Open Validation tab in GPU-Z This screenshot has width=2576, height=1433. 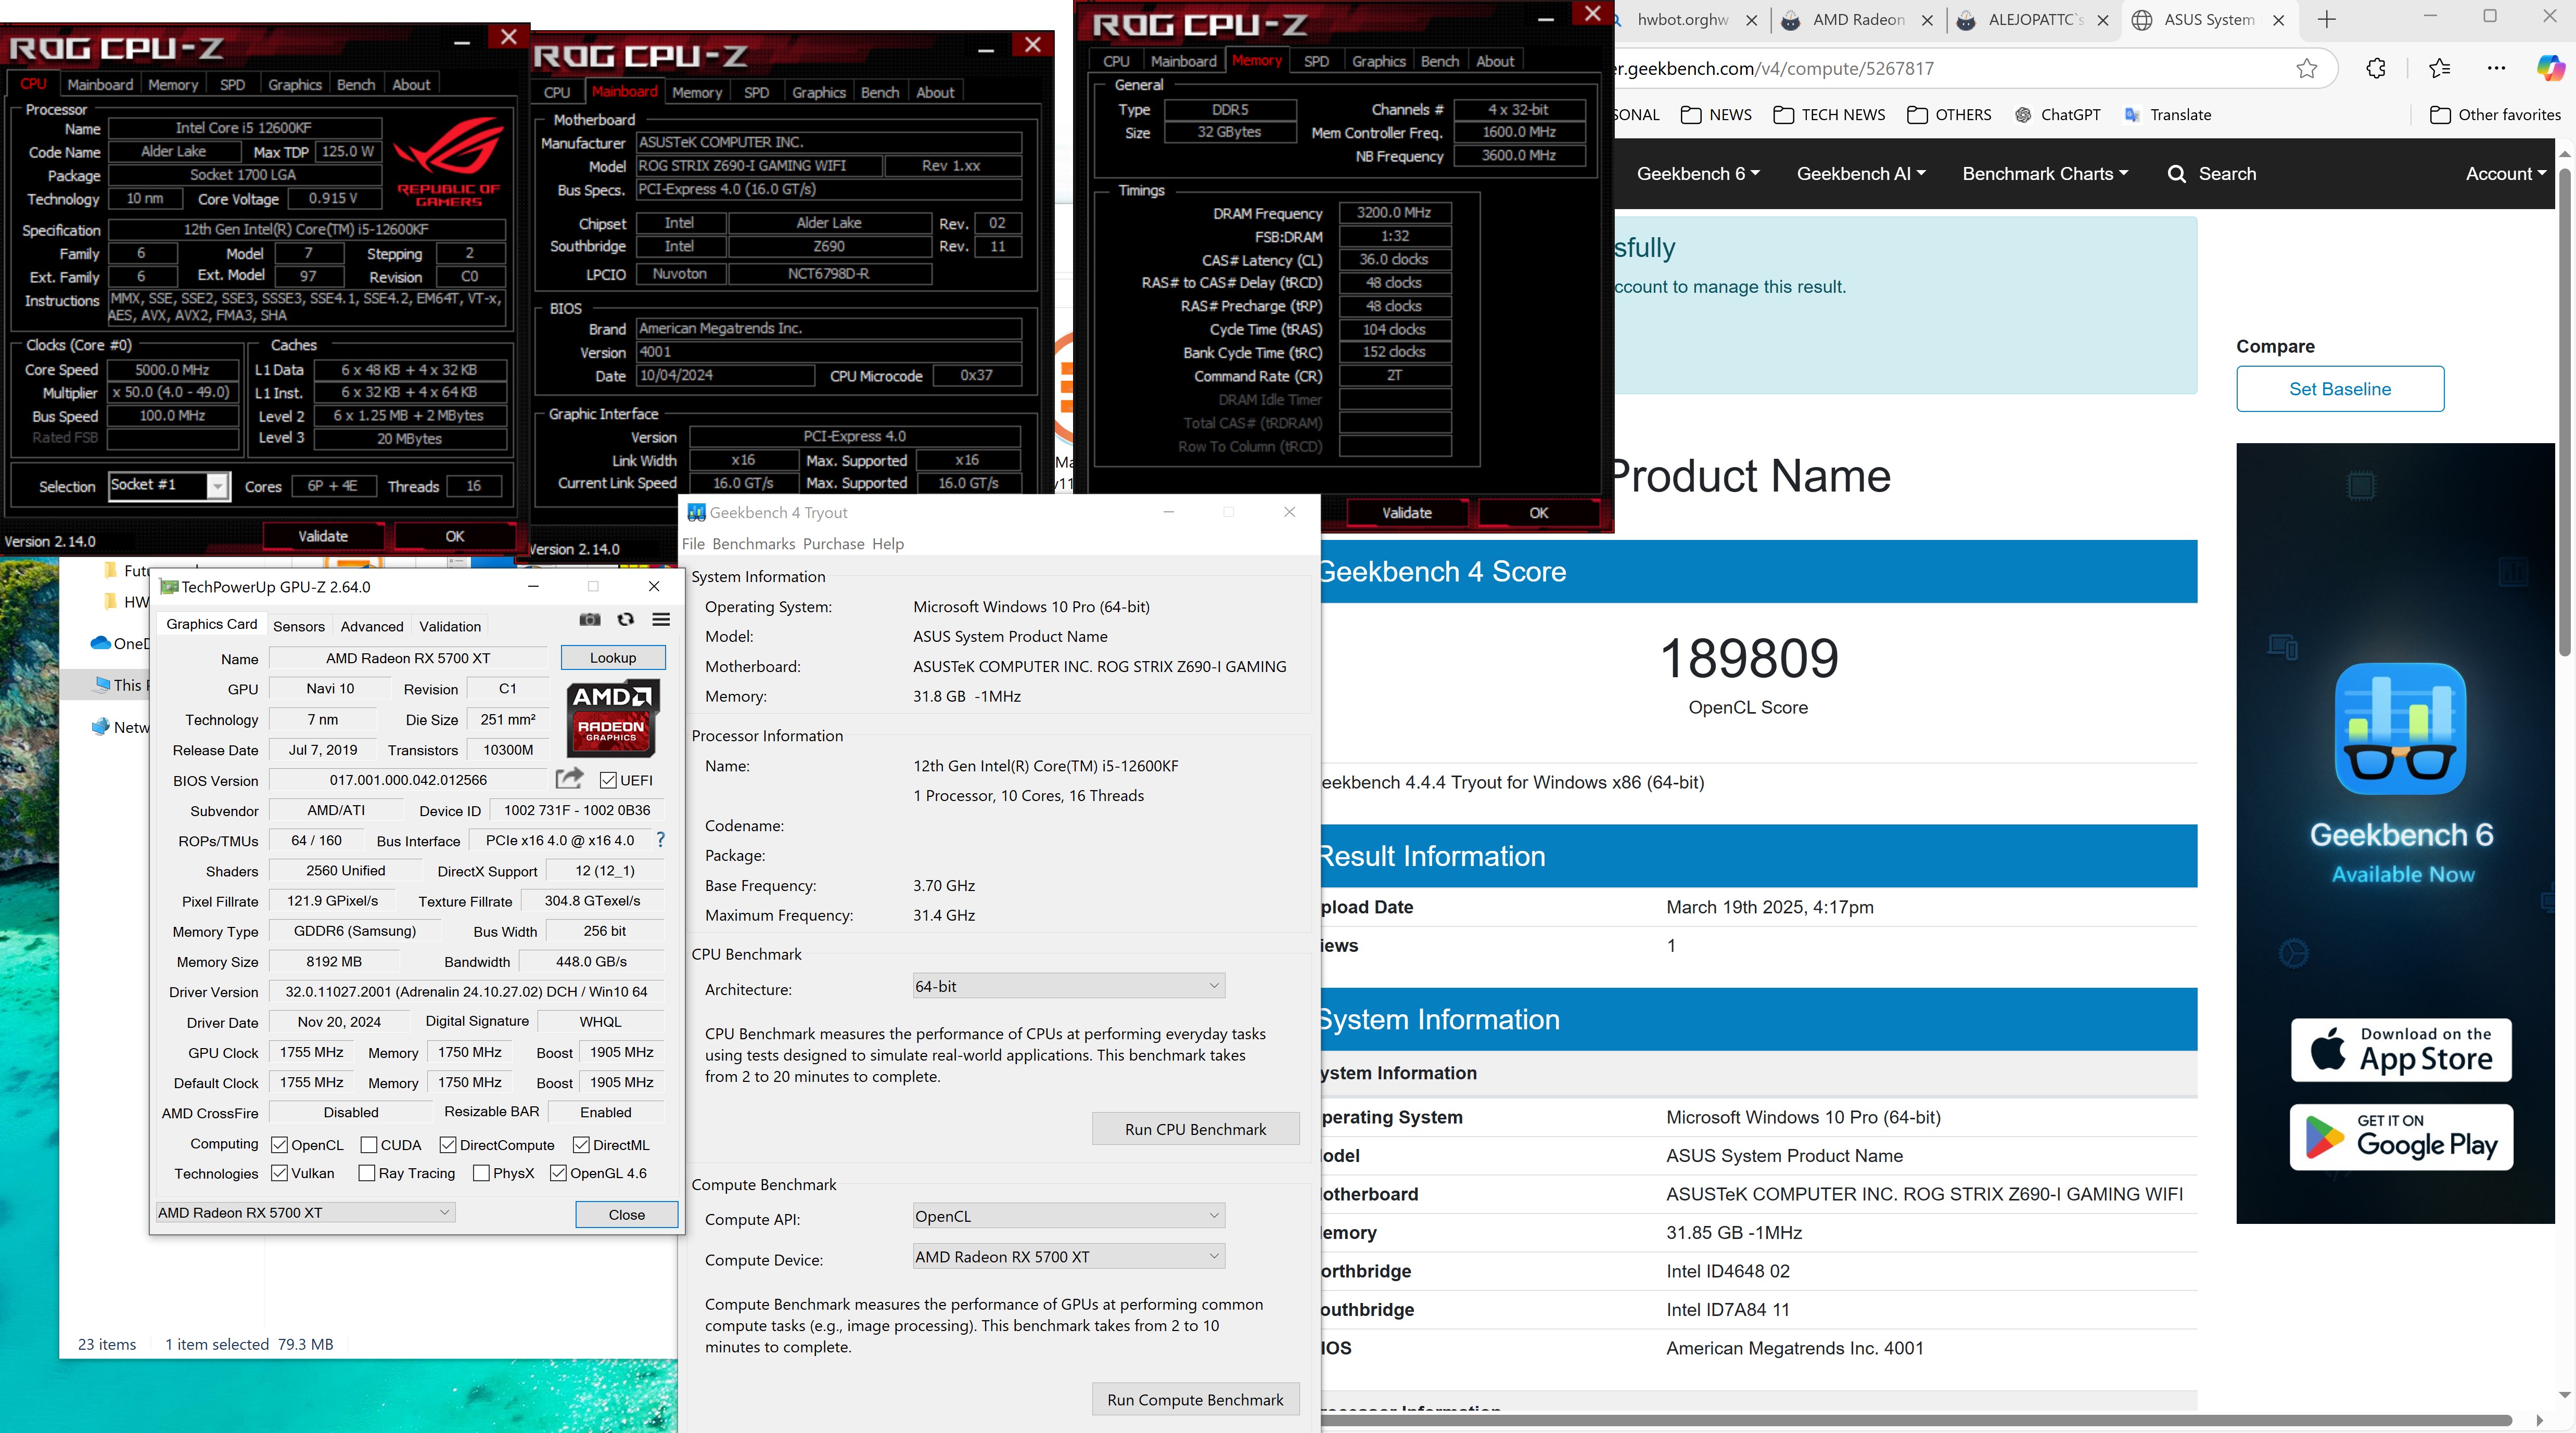point(450,627)
